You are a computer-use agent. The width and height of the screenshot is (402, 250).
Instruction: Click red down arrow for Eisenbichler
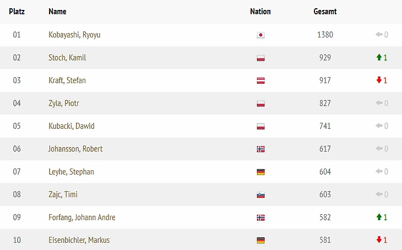pos(379,240)
